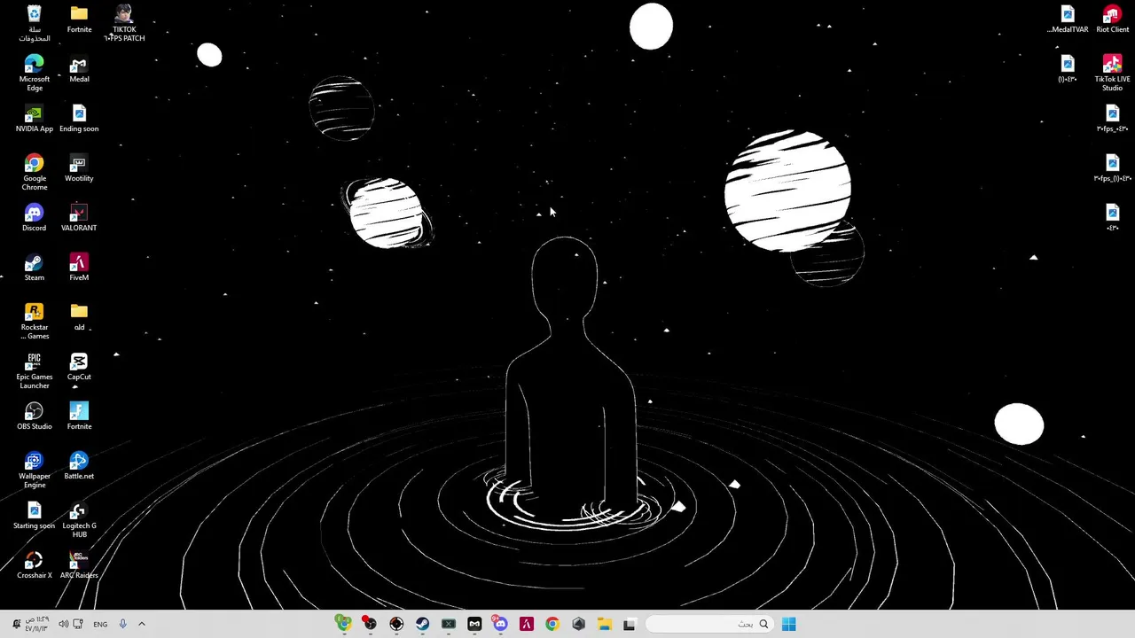Screen dimensions: 1135x638
Task: Open the Riot Client desktop shortcut
Action: point(1112,19)
